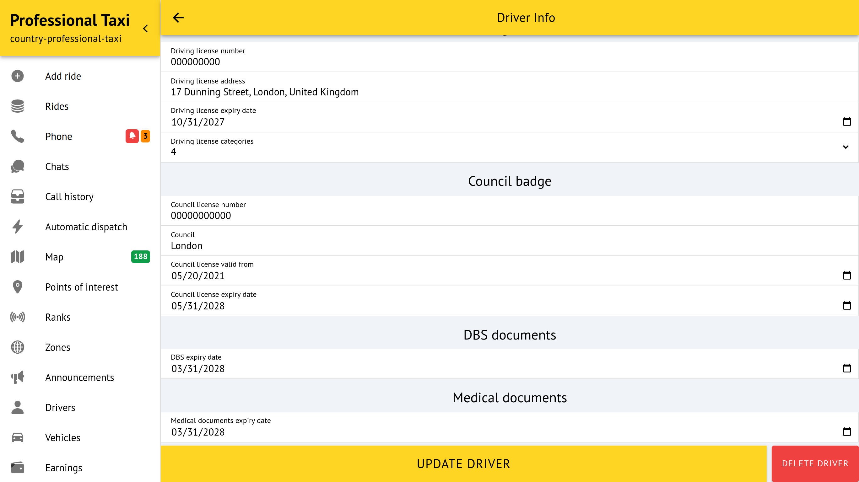Click the back arrow in Driver Info header
The image size is (859, 482).
178,18
